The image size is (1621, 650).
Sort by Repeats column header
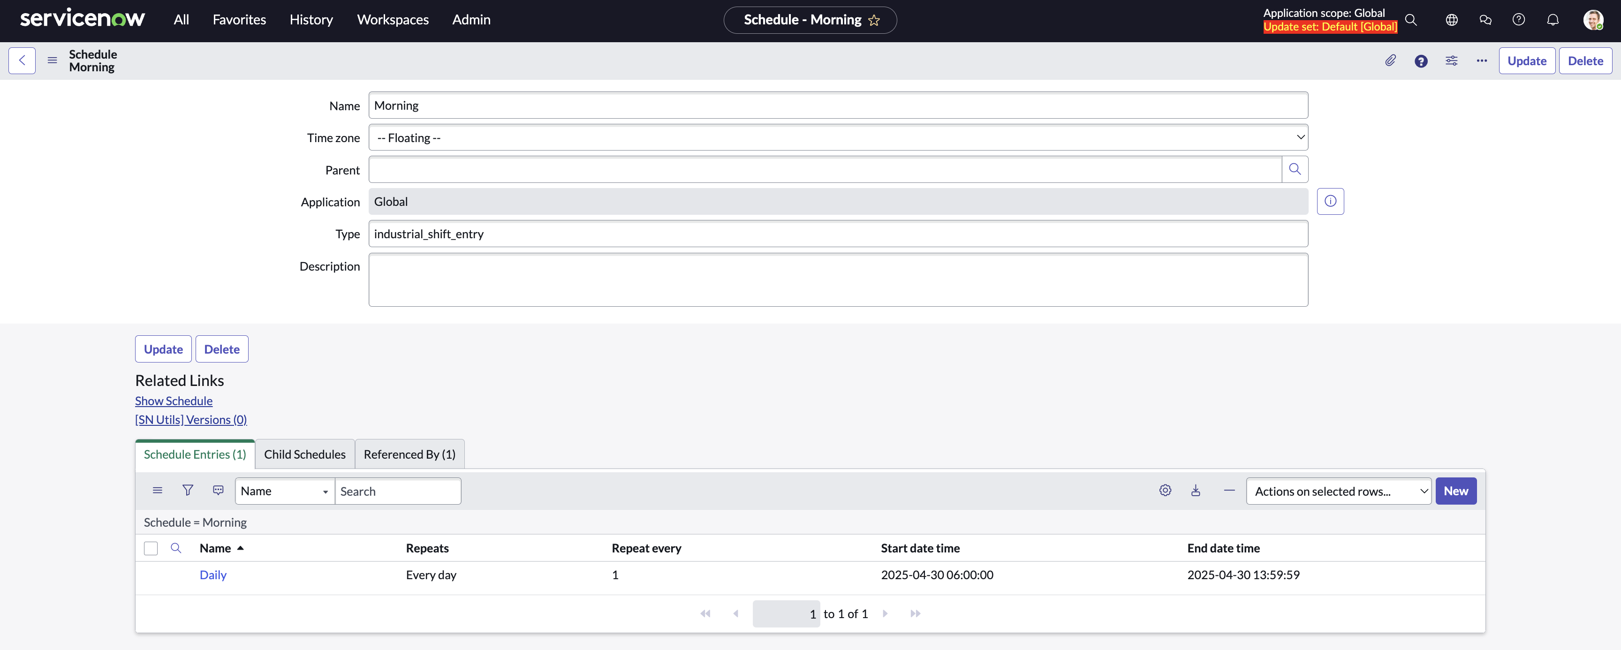coord(427,548)
